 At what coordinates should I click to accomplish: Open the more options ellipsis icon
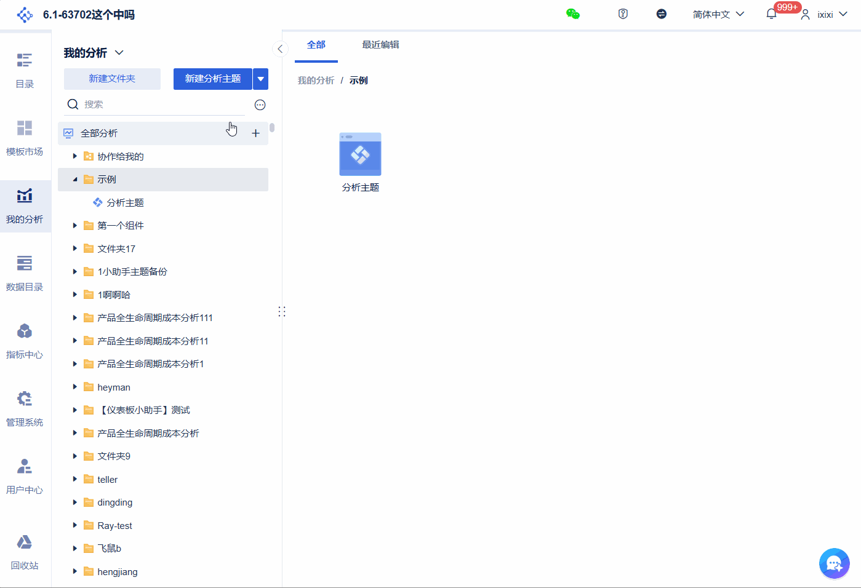coord(260,105)
